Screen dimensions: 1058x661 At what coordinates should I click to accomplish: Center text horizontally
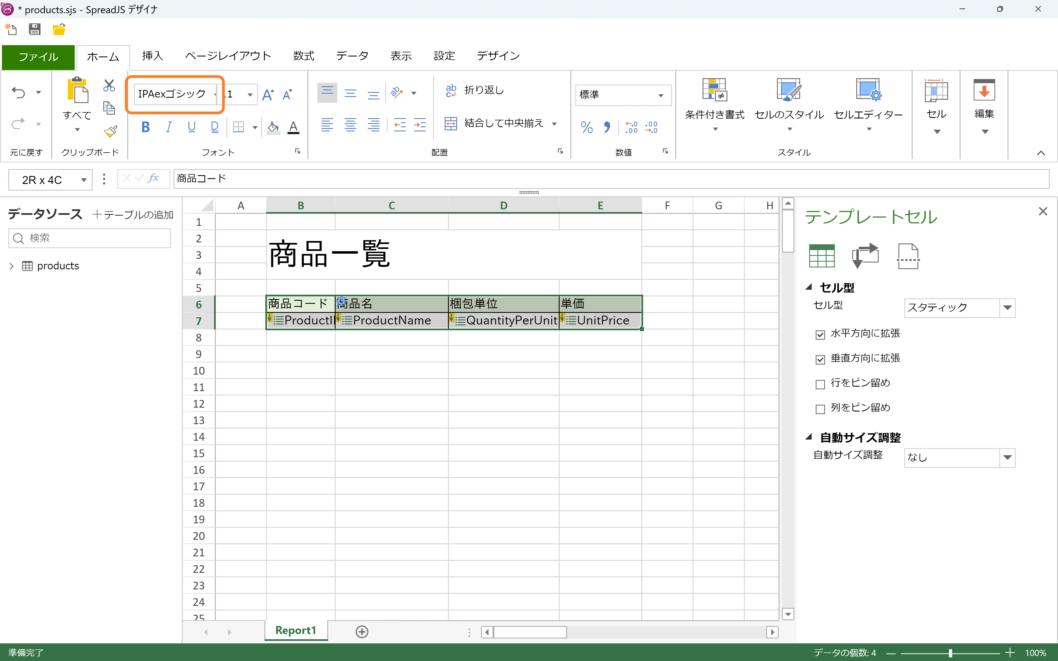point(350,125)
